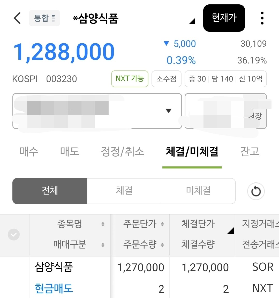This screenshot has height=298, width=279.
Task: Sort by 주문수량 column arrows
Action: [162, 245]
